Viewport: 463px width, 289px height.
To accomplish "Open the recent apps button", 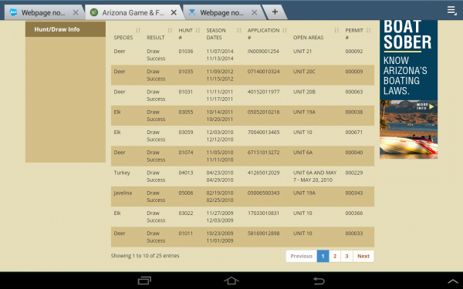I will tap(144, 281).
